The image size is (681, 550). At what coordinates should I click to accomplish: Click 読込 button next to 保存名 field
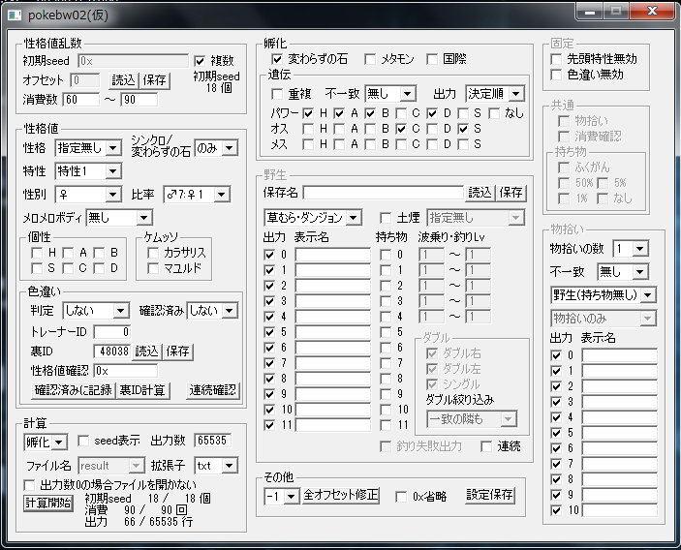click(x=480, y=193)
